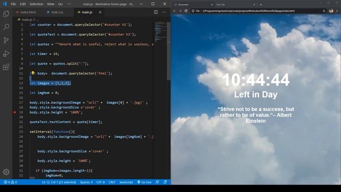The height and width of the screenshot is (192, 341).
Task: Click the code minimap preview
Action: (160, 32)
